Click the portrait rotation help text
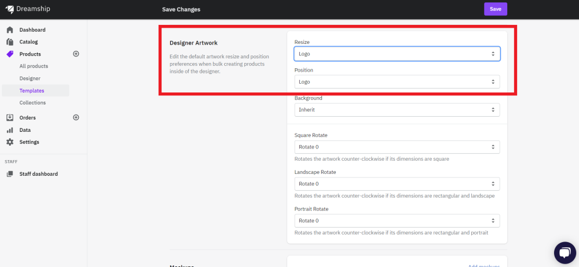This screenshot has width=579, height=267. pos(391,233)
